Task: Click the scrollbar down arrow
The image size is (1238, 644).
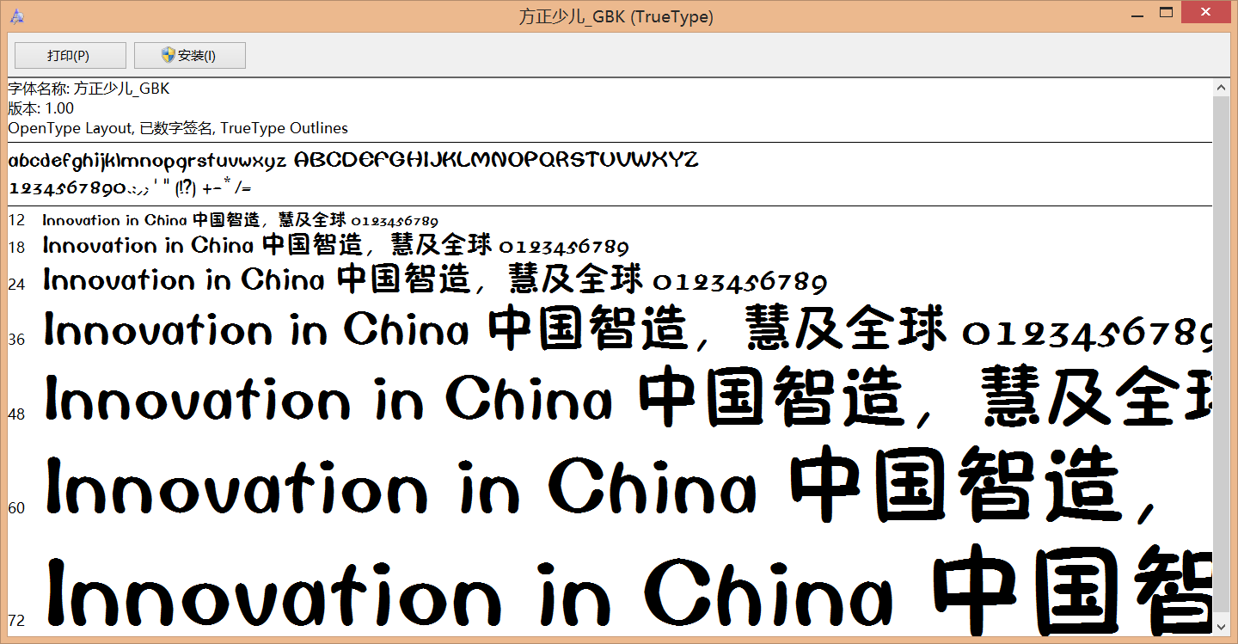Action: 1221,627
